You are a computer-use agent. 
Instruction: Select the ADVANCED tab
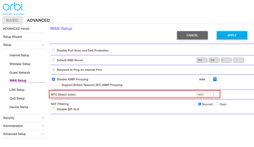38,20
